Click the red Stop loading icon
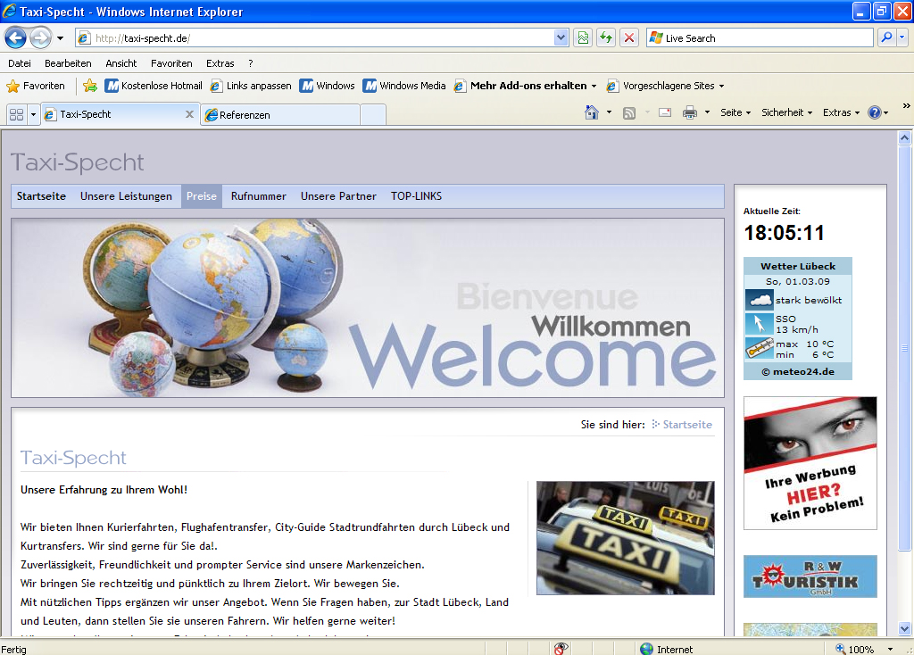914x655 pixels. coord(629,37)
